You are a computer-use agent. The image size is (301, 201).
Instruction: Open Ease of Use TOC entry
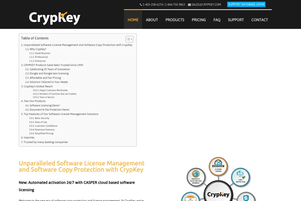click(x=38, y=122)
